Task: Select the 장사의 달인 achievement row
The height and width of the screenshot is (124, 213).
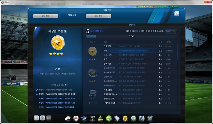Action: tap(138, 55)
